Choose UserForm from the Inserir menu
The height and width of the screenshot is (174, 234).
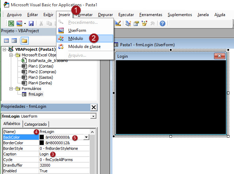tap(85, 30)
